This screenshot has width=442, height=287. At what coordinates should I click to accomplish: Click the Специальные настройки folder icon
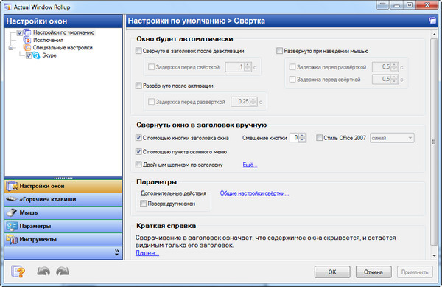27,48
